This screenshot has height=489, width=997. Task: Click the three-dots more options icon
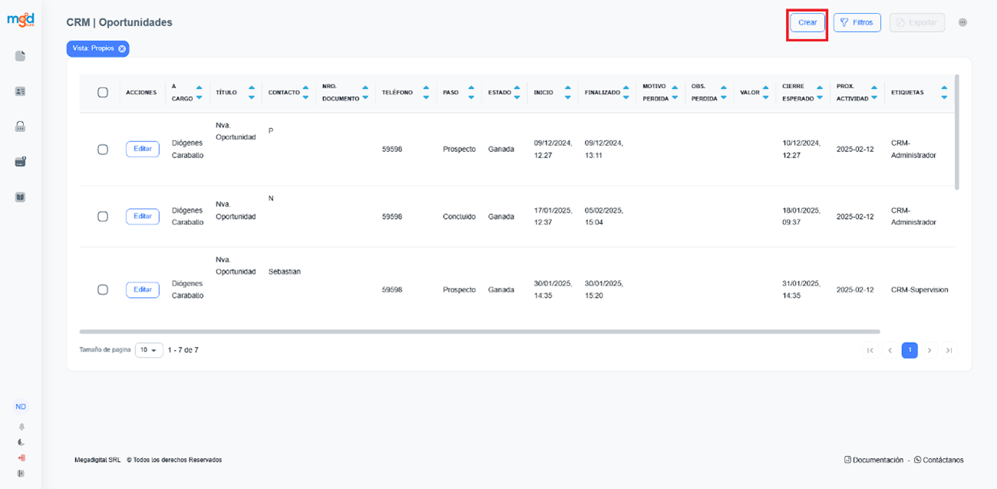coord(962,23)
